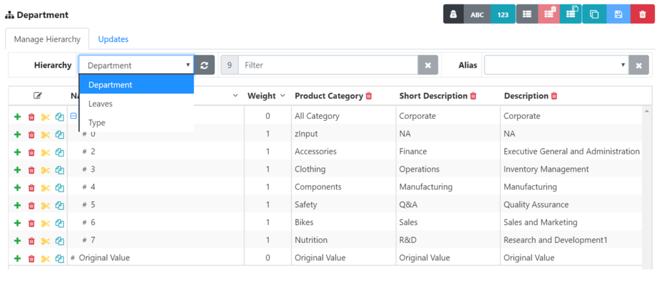Click the blue save disk icon
Viewport: 658px width, 281px height.
[618, 14]
